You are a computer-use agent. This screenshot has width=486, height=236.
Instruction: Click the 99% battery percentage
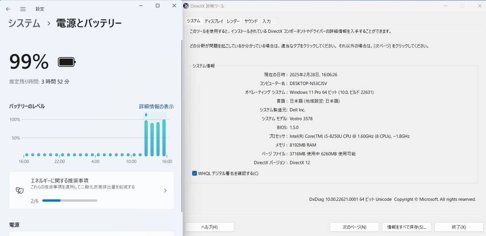[29, 62]
